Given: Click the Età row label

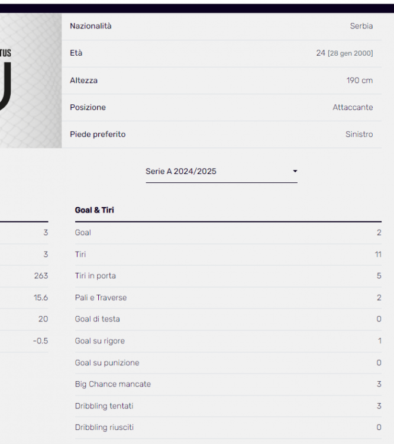Looking at the screenshot, I should click(76, 53).
